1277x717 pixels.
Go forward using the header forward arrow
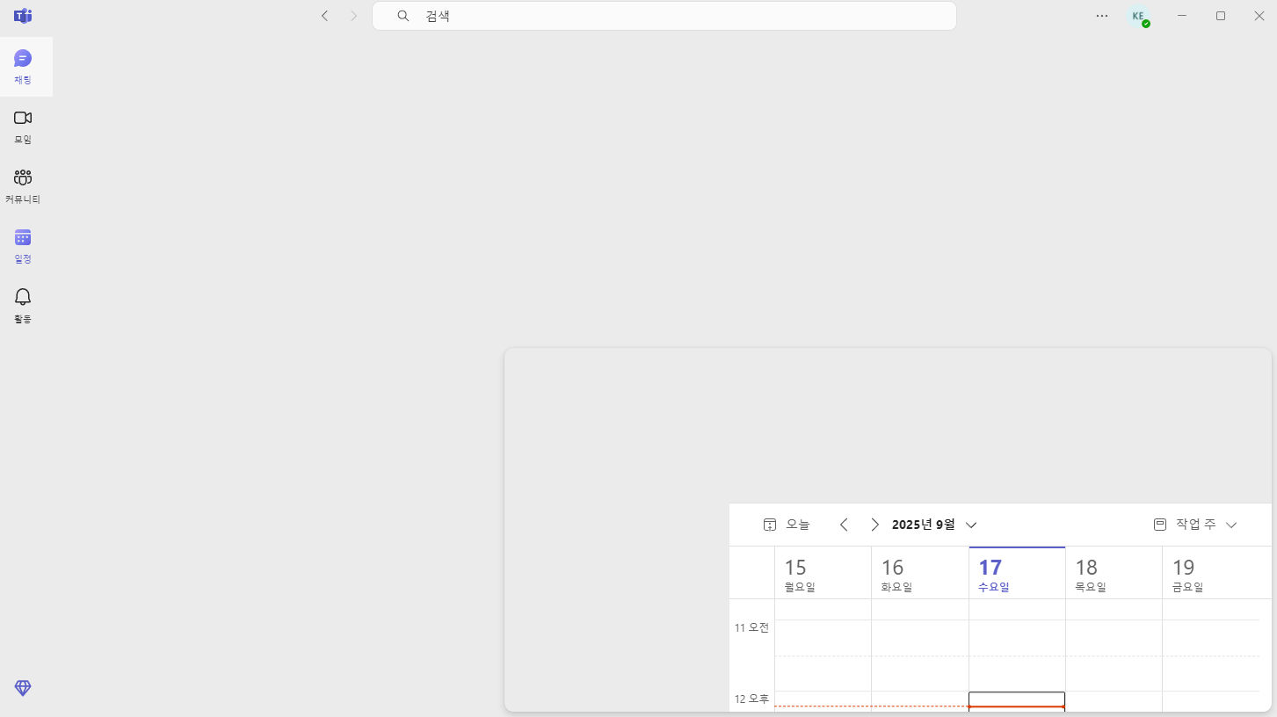[353, 16]
